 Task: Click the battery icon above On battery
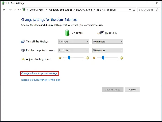(x=67, y=33)
